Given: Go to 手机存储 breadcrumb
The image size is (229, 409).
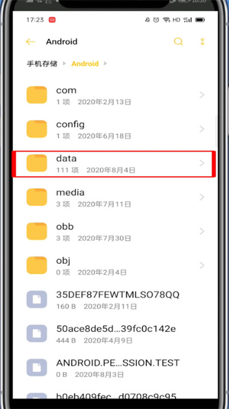Looking at the screenshot, I should (x=42, y=64).
